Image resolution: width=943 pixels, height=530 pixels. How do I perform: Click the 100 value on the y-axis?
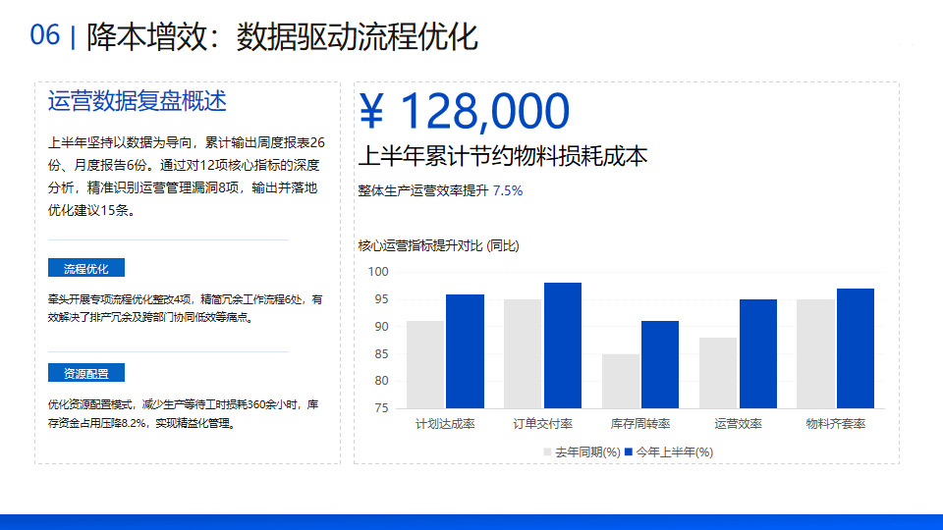[x=378, y=272]
